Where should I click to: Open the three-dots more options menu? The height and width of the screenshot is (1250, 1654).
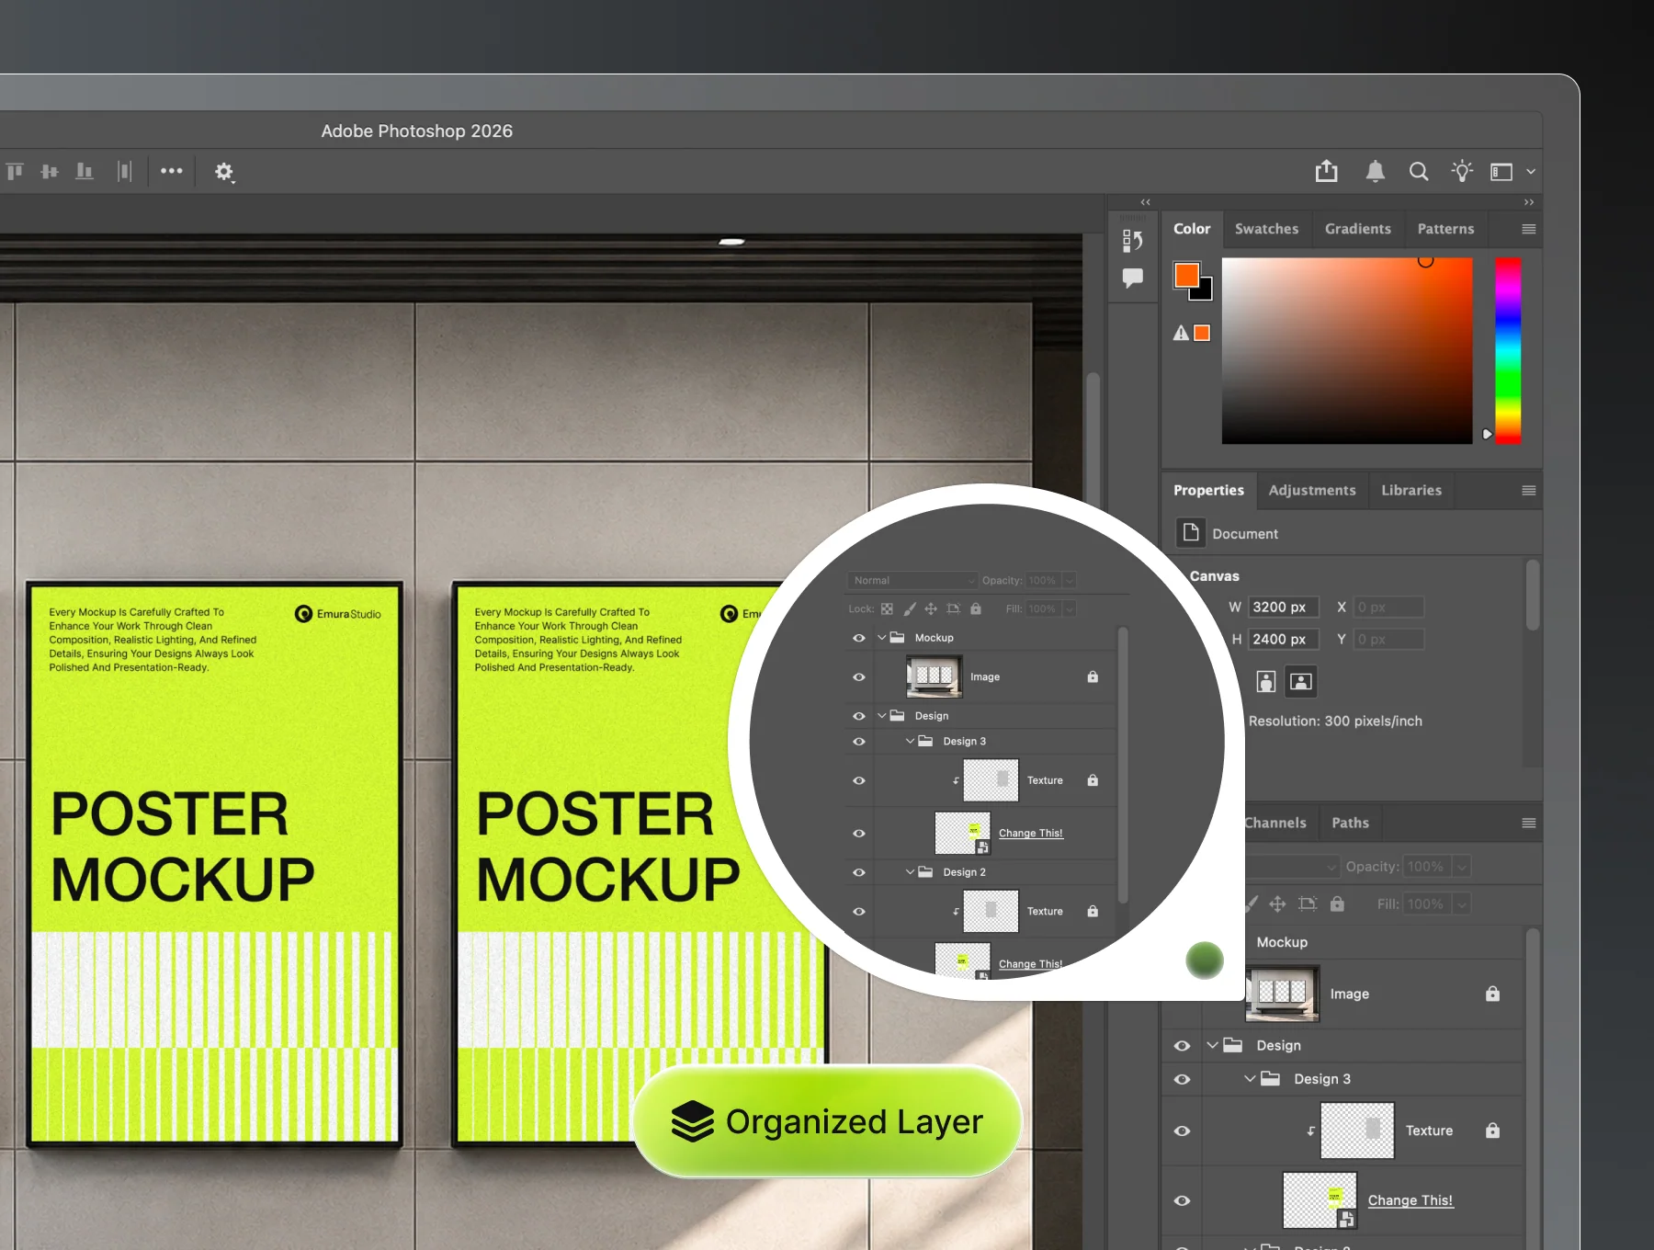pos(172,171)
